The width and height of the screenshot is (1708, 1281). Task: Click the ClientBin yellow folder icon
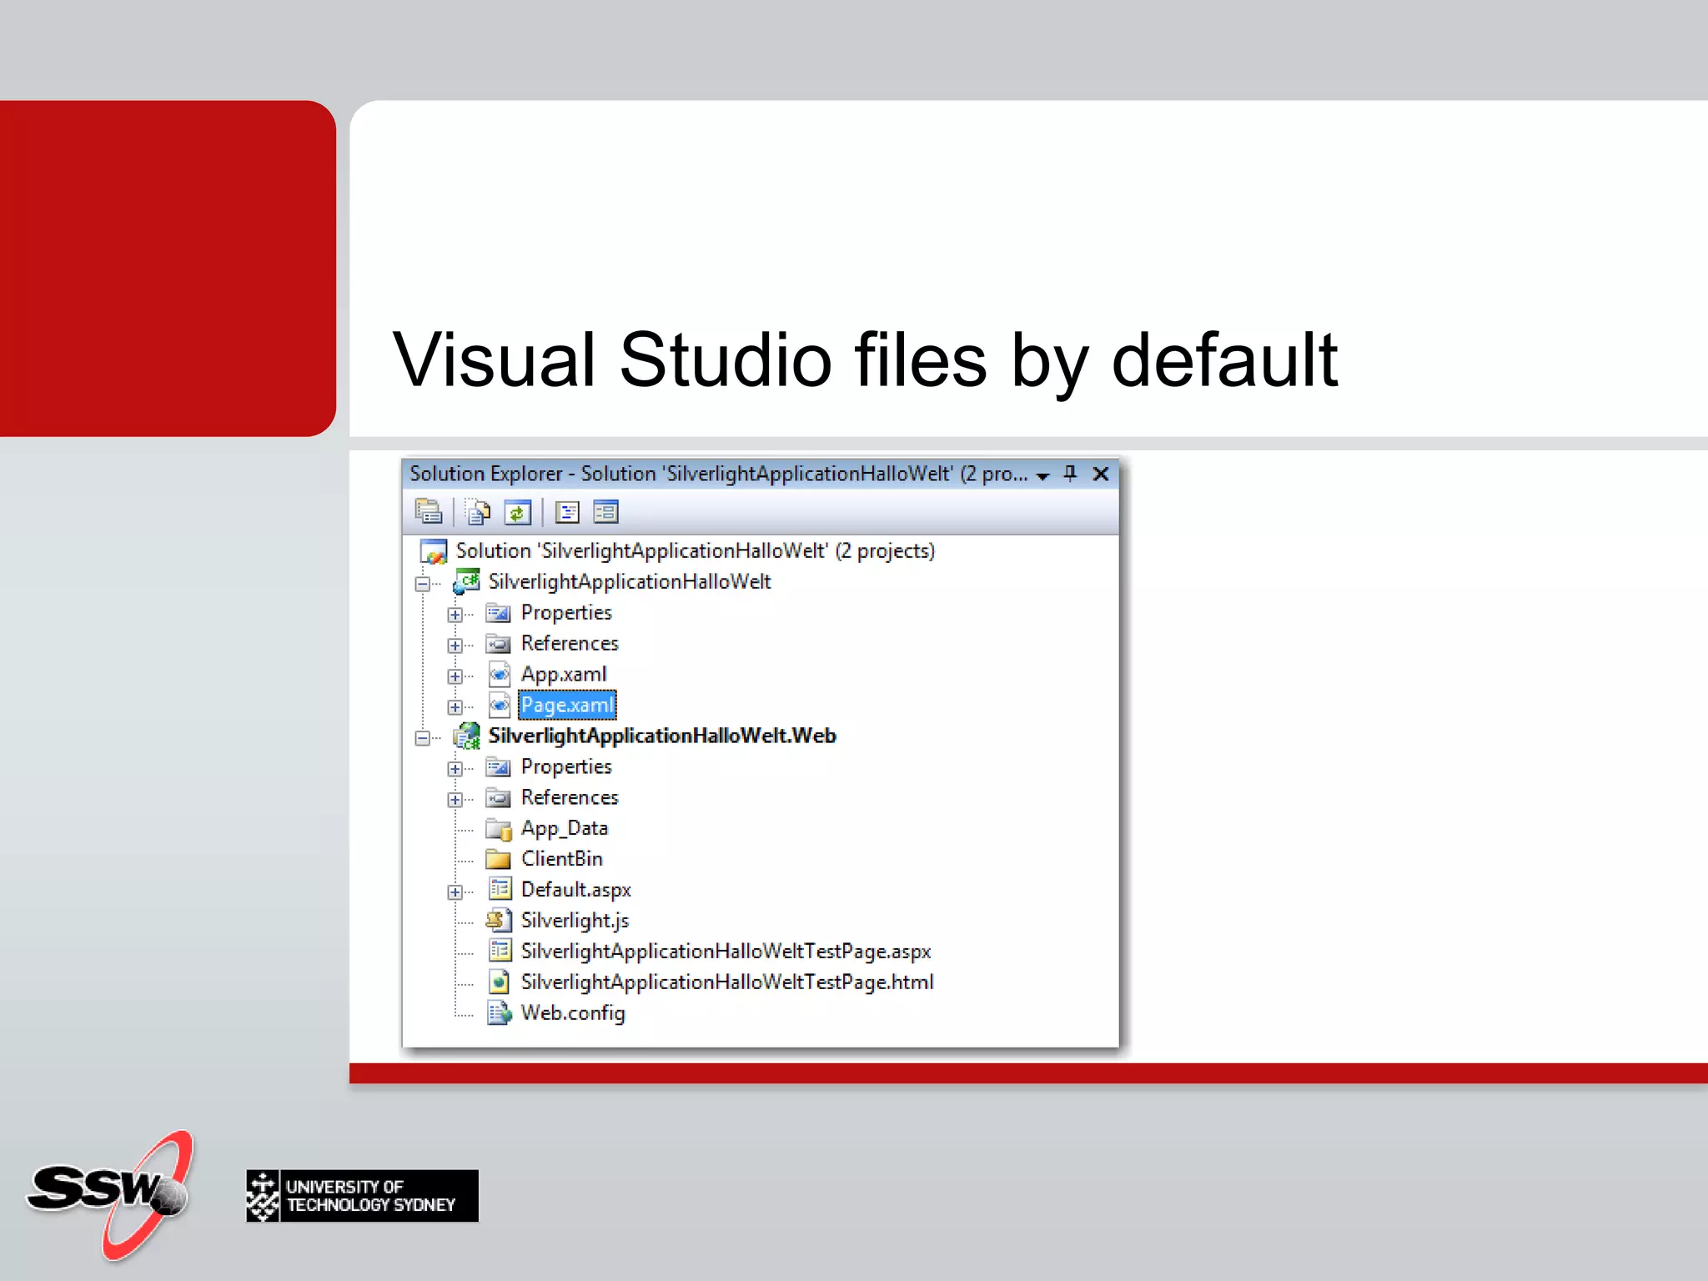tap(499, 860)
